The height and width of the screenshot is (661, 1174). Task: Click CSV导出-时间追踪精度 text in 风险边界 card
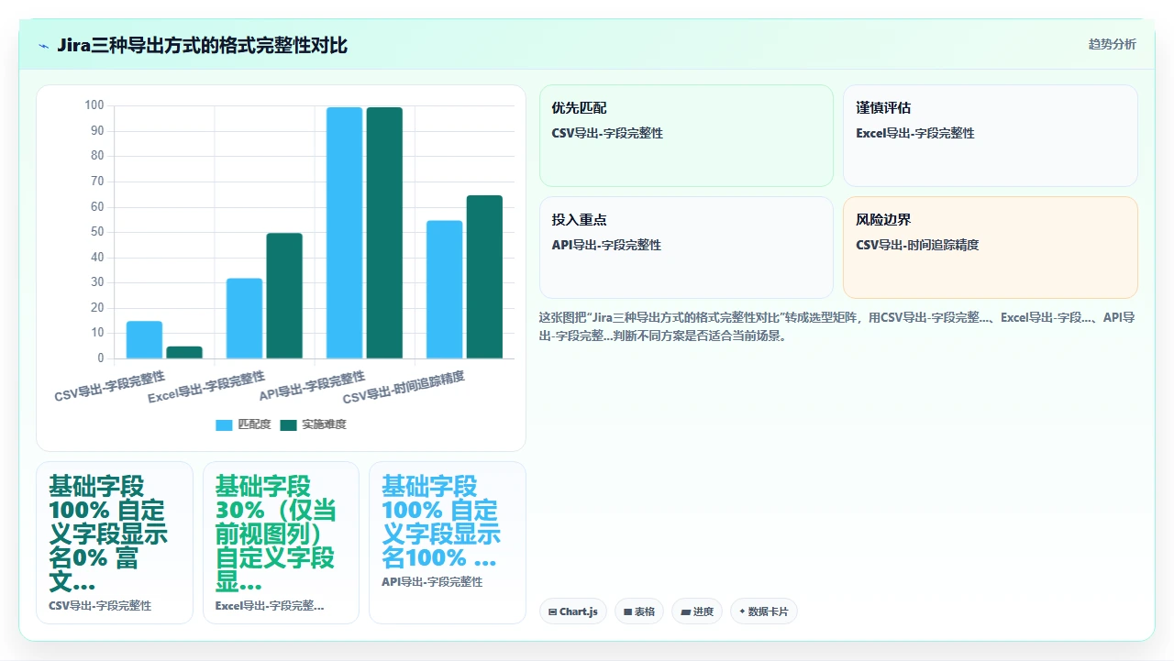pos(917,246)
